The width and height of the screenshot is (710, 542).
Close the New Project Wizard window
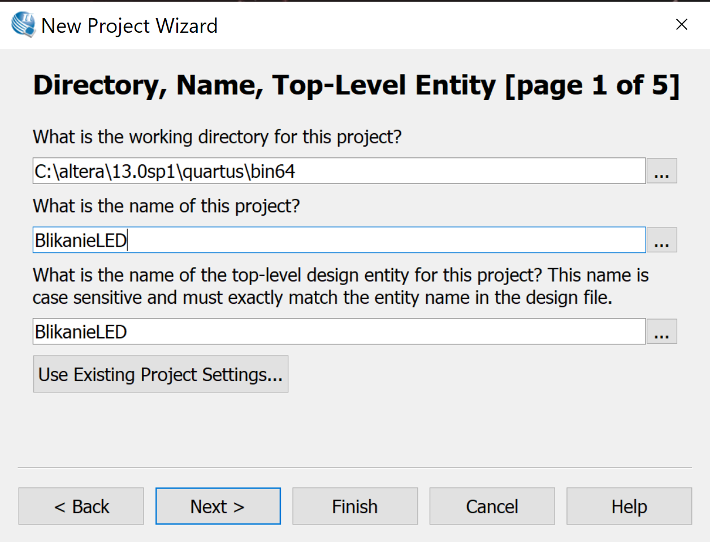click(681, 24)
